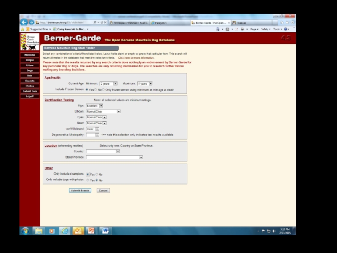
Task: Open the Page menu in command bar
Action: point(254,29)
